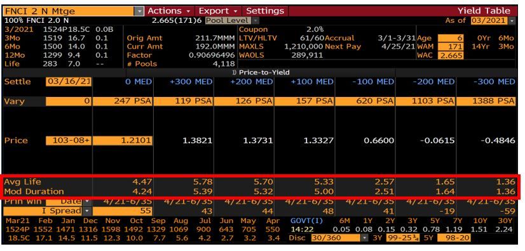Screen dimensions: 525x251
Task: Open the Settings menu
Action: coord(264,11)
